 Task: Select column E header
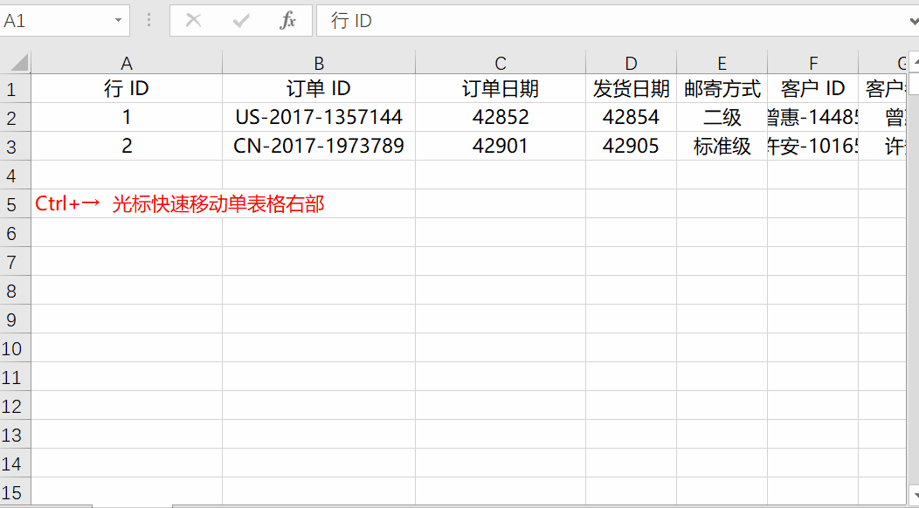click(x=722, y=62)
